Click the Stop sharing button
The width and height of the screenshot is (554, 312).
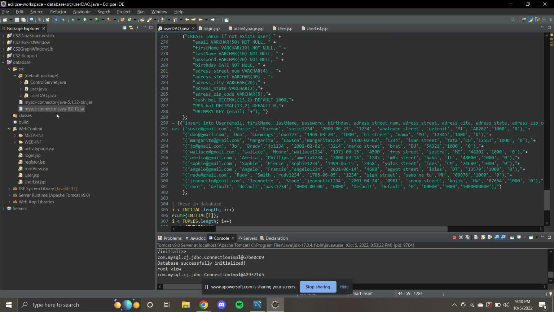point(317,287)
